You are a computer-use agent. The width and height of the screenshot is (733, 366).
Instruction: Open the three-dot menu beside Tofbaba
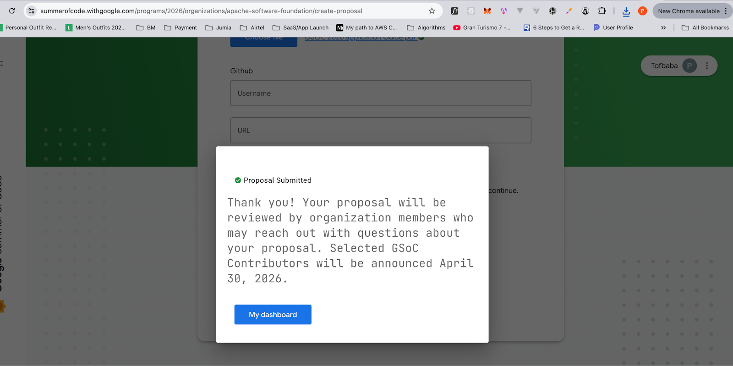click(x=707, y=66)
